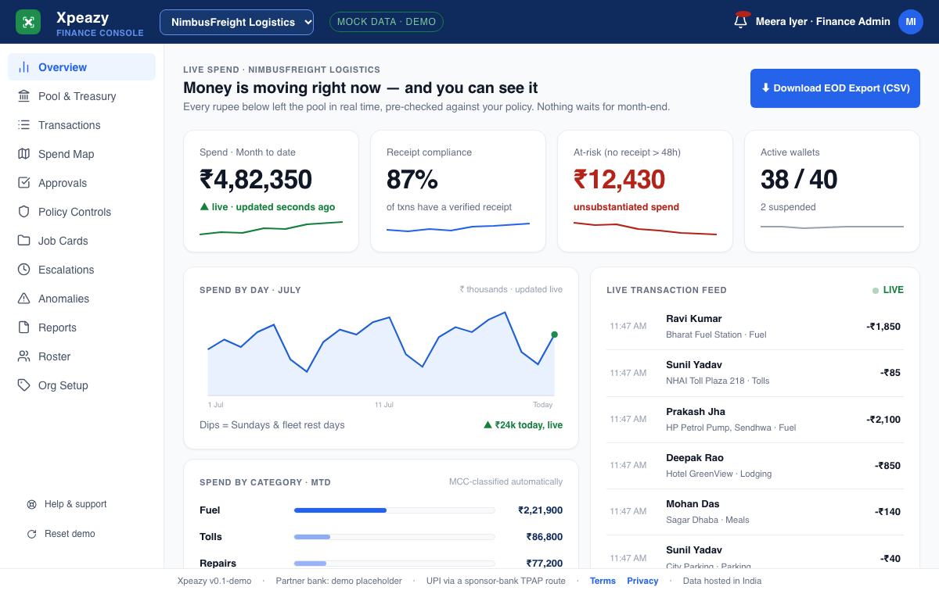The image size is (939, 594).
Task: Click the unsubstantiated spend label
Action: [x=626, y=207]
